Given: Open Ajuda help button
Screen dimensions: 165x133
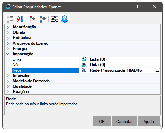Looking at the screenshot, I should (149, 121).
